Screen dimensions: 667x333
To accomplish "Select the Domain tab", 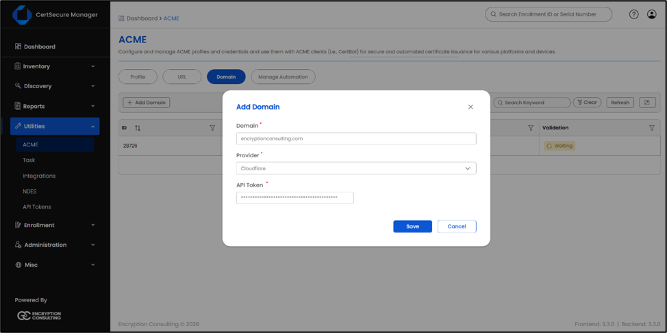I will click(x=226, y=77).
